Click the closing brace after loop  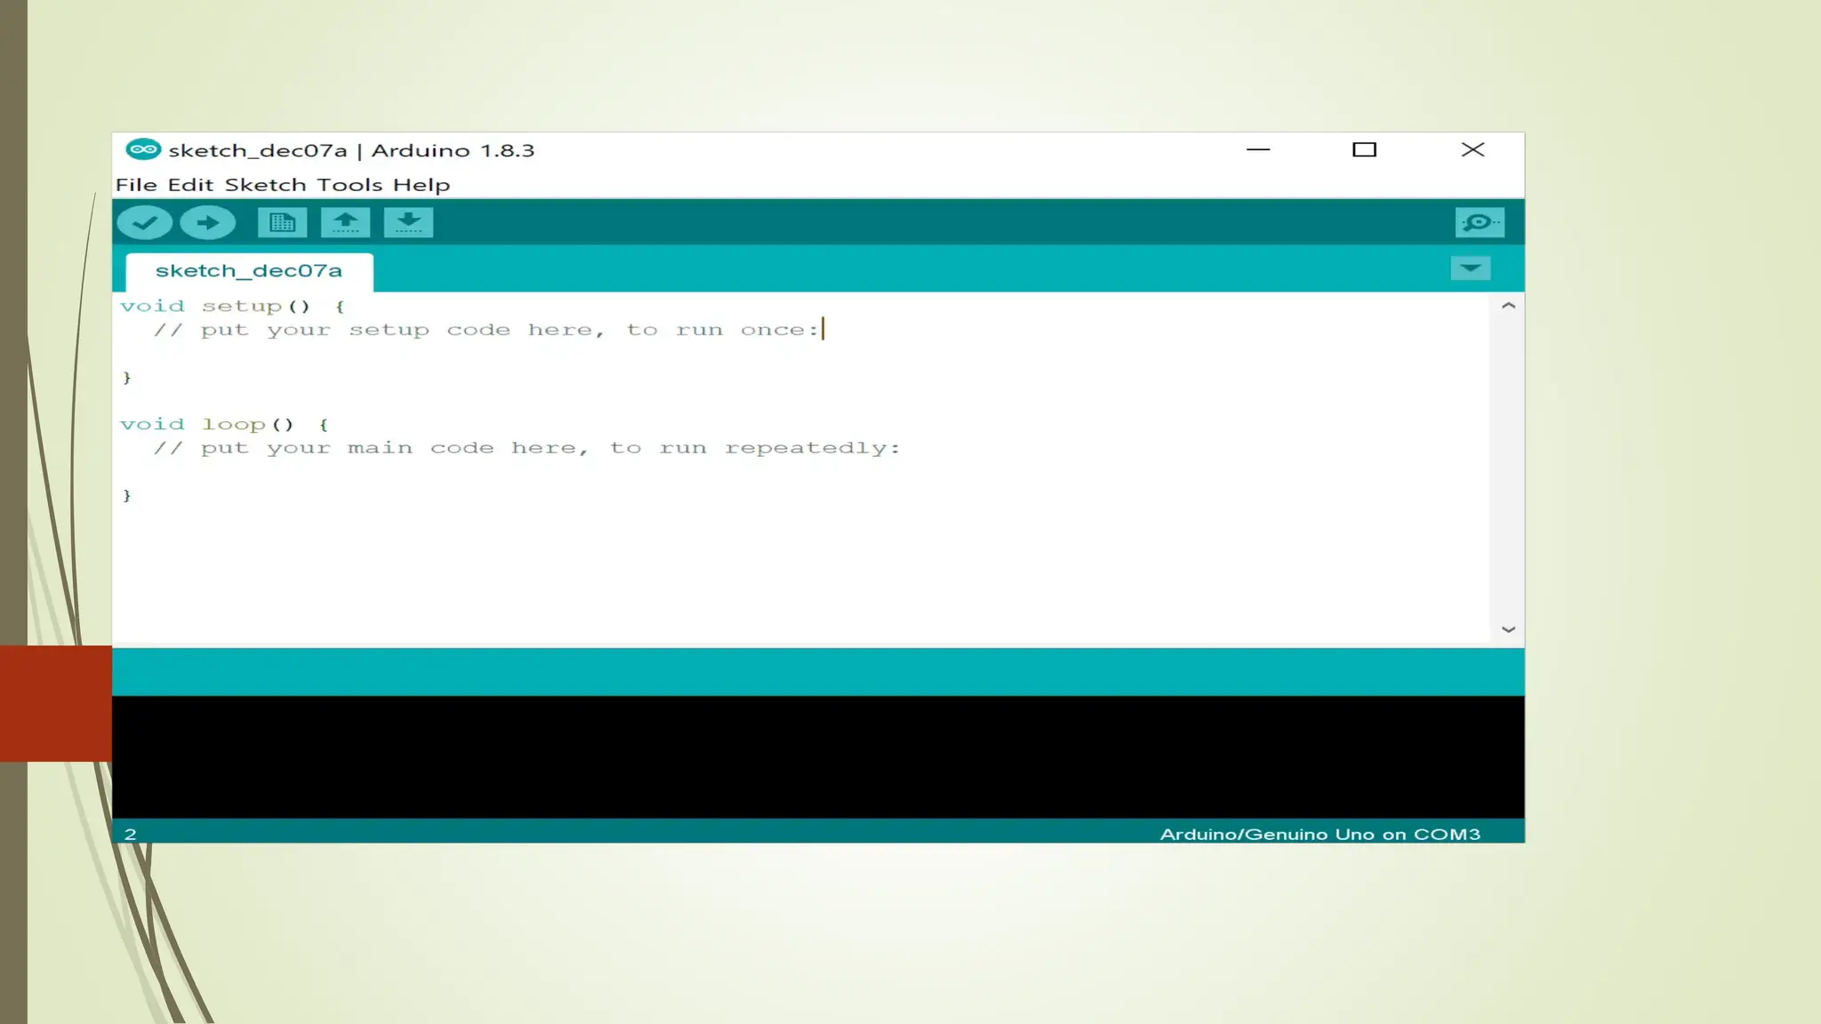(127, 496)
